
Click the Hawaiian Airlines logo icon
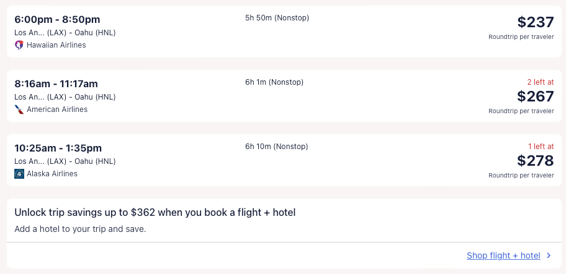click(19, 45)
